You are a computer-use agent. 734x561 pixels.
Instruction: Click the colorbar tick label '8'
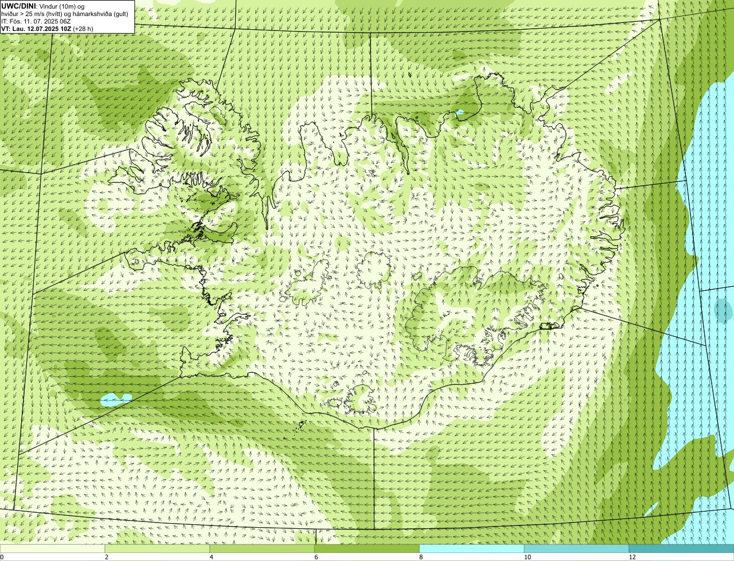[x=421, y=557]
